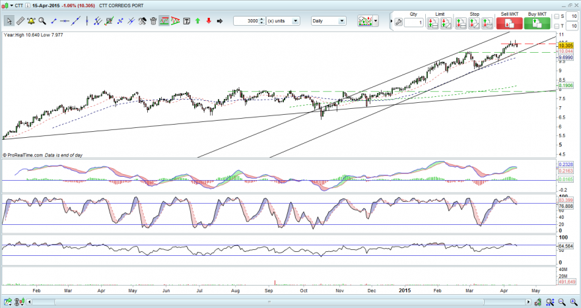Open the Daily timeframe dropdown

tap(329, 21)
